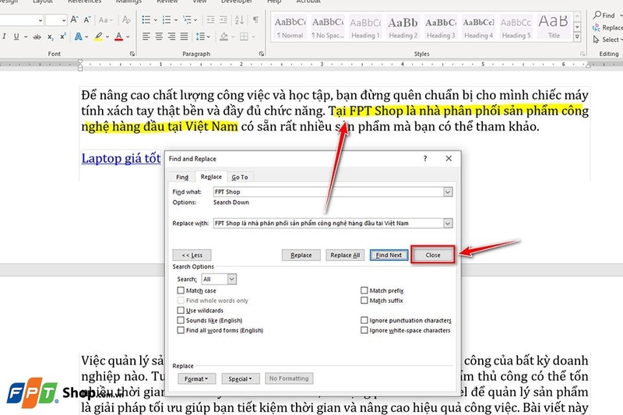Image resolution: width=623 pixels, height=415 pixels.
Task: Open the Replace with dropdown arrow
Action: 448,223
